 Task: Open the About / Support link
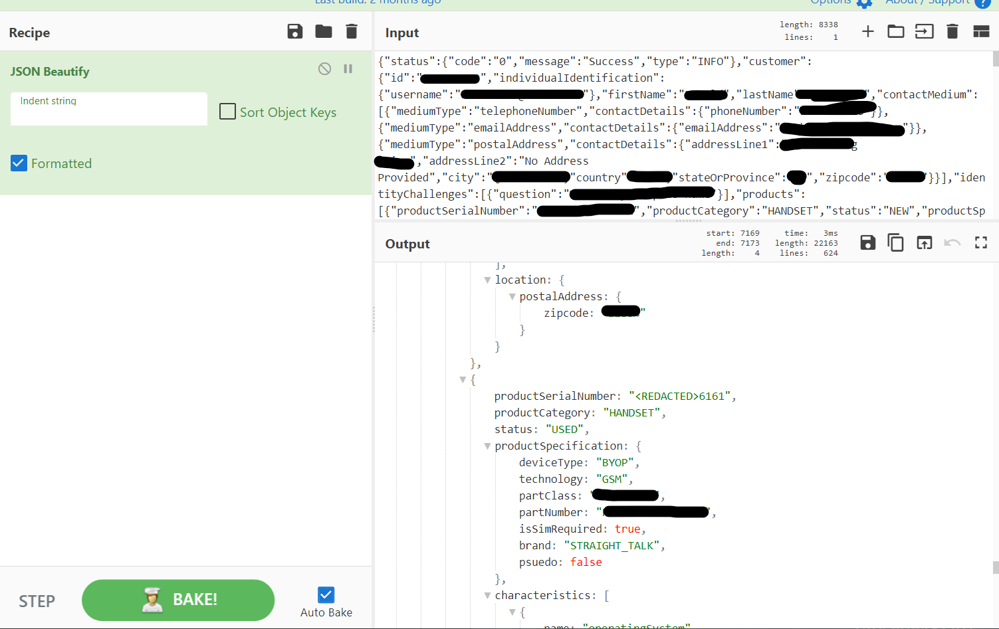click(928, 2)
